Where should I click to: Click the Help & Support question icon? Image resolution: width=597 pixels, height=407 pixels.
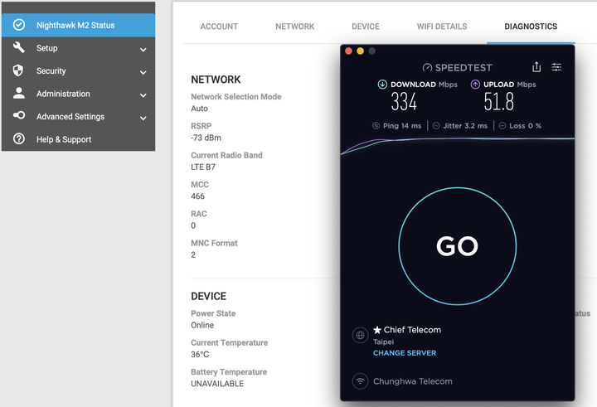click(x=19, y=138)
